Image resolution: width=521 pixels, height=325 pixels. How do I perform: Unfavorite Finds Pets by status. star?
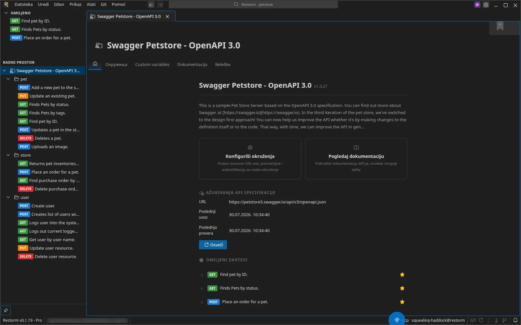402,288
